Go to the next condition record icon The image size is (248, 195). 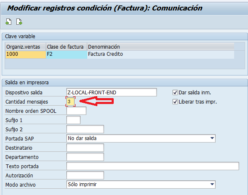point(19,22)
